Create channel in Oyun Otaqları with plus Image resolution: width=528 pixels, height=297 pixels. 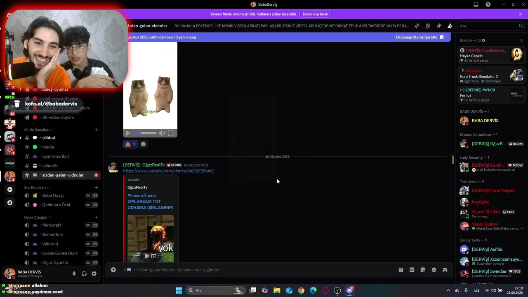pos(96,217)
